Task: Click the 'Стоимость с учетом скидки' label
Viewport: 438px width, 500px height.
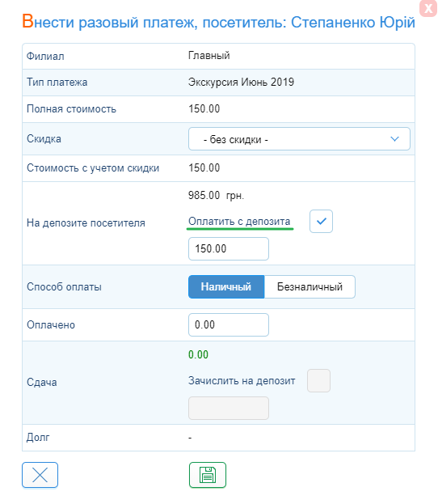Action: pos(93,167)
